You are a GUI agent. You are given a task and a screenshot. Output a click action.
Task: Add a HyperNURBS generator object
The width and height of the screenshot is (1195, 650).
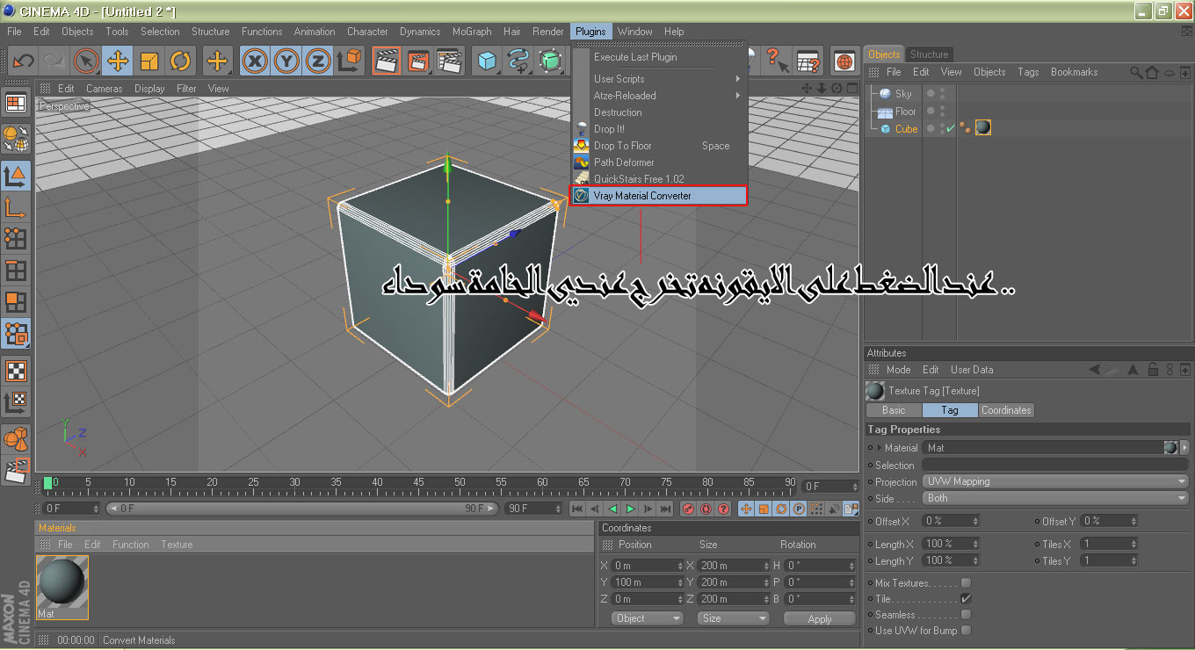pos(551,61)
